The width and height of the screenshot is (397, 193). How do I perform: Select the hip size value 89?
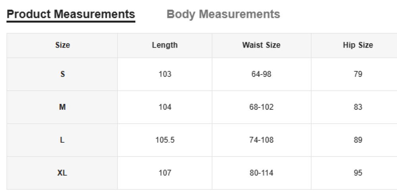358,140
